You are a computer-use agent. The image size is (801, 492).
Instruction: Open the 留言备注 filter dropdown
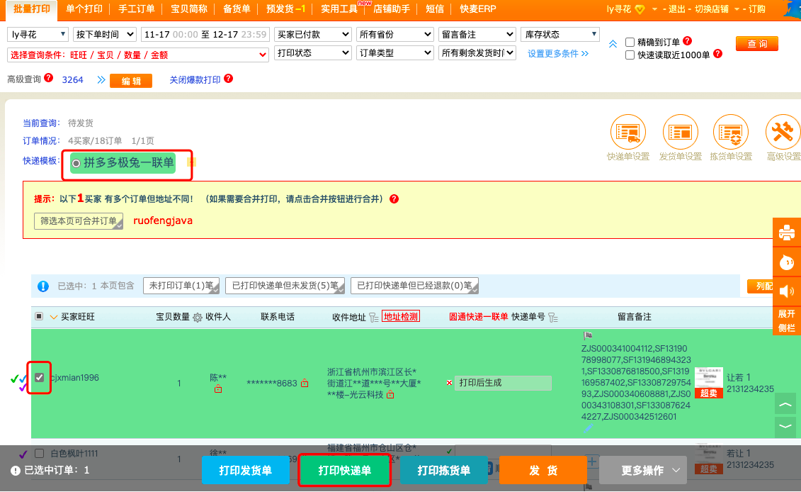477,34
